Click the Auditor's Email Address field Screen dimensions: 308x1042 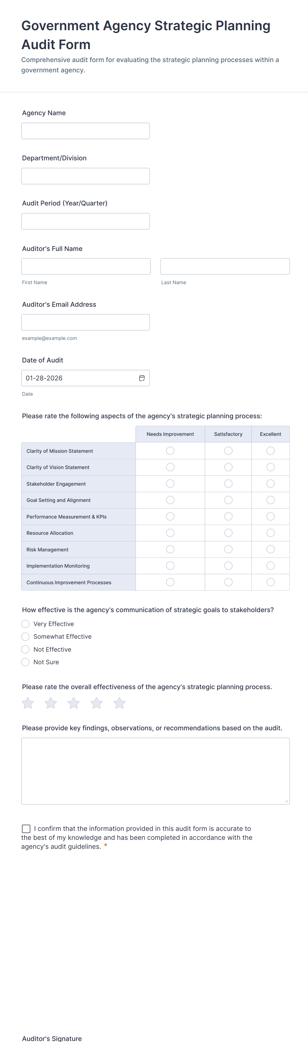tap(85, 322)
